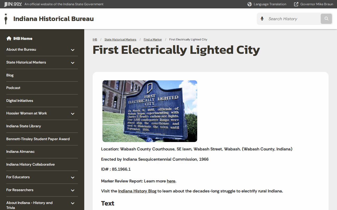The width and height of the screenshot is (337, 210).
Task: Click the 'here' Marker Review Report link
Action: point(171,181)
